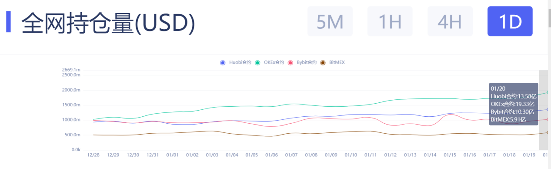The image size is (551, 169).
Task: Toggle OKEx合约 series in legend
Action: [269, 63]
